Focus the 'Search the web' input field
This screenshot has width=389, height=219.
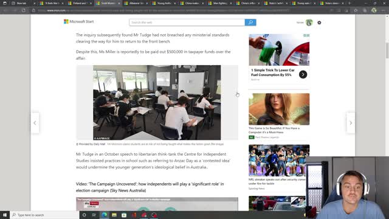187,23
